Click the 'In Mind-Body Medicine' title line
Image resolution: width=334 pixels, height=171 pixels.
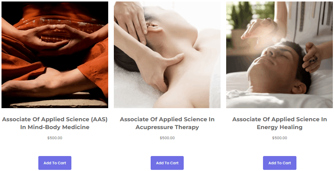55,127
